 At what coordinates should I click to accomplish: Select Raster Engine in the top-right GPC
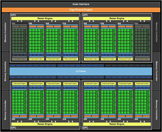pos(117,18)
